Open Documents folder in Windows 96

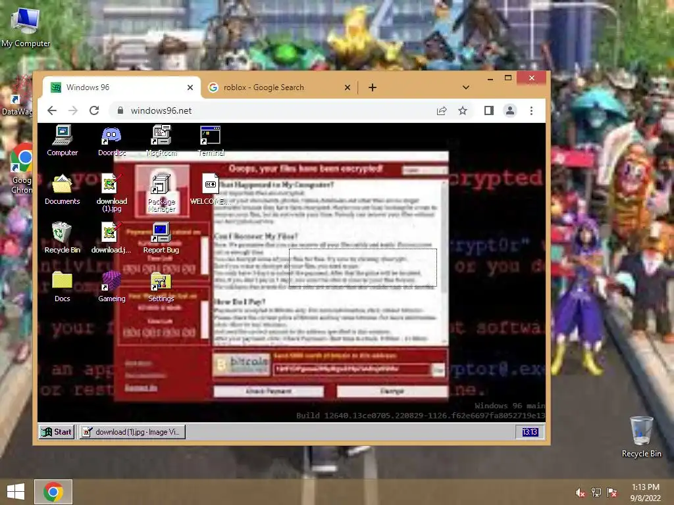[x=63, y=189]
